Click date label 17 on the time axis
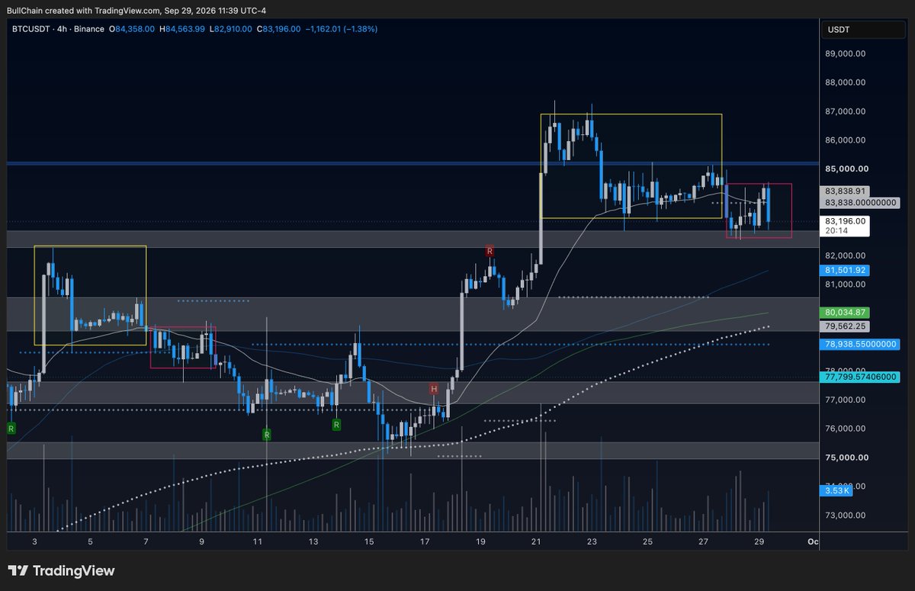The image size is (915, 591). pos(425,541)
